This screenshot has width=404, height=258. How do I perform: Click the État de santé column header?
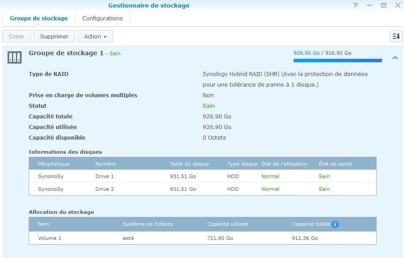point(335,164)
